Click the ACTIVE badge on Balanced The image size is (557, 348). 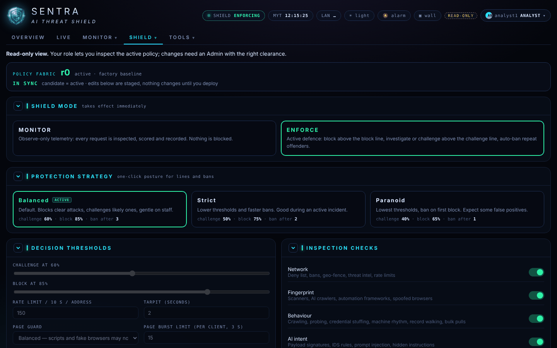[62, 200]
